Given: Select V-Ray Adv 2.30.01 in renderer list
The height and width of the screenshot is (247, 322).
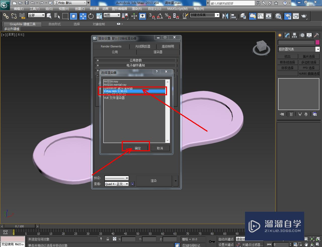Looking at the screenshot, I should [135, 91].
